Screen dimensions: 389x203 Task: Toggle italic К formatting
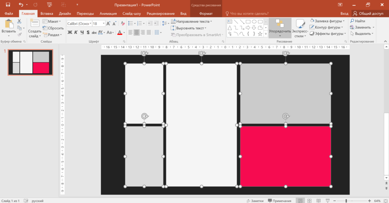click(x=76, y=33)
